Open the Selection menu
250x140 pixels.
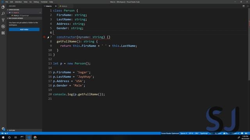tap(18, 2)
